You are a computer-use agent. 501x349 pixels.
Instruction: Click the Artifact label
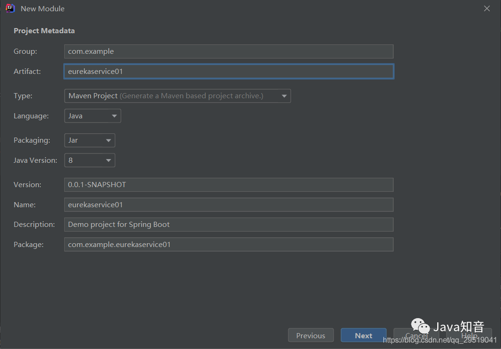click(27, 72)
